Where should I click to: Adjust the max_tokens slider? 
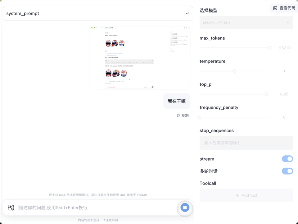[270, 48]
